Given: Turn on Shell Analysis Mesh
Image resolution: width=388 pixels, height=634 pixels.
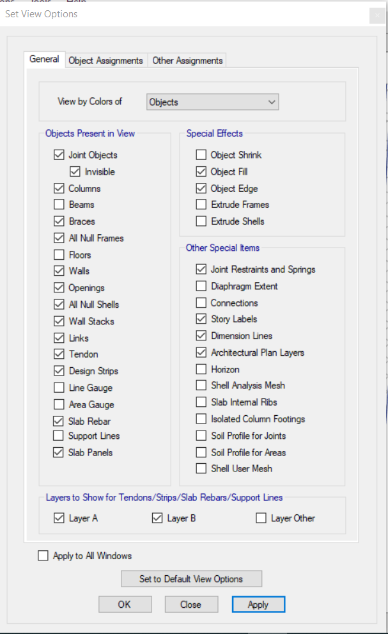Looking at the screenshot, I should [x=201, y=385].
